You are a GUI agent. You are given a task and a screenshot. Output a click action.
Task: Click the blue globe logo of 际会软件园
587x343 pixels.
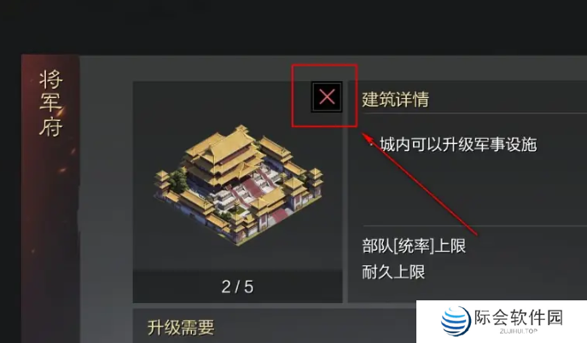(456, 321)
